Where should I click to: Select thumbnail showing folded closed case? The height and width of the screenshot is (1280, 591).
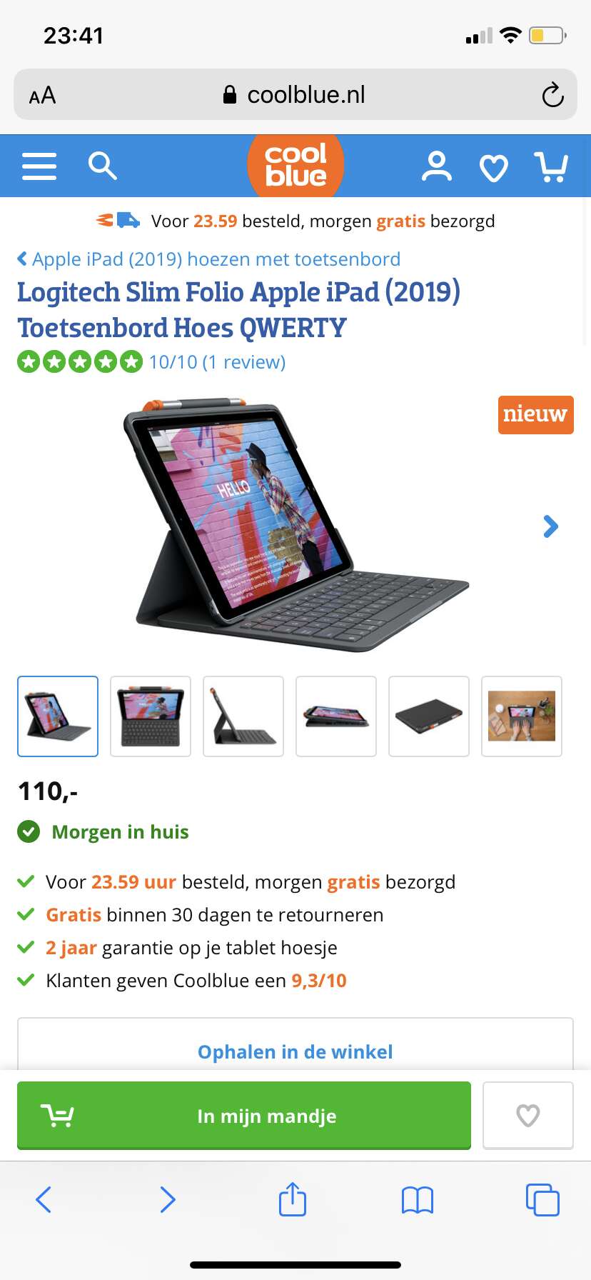(x=429, y=716)
